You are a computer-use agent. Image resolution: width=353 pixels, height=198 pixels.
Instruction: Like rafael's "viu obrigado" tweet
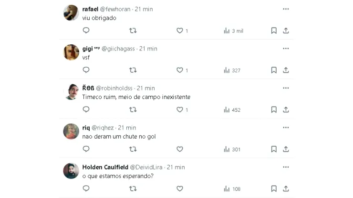tap(180, 30)
